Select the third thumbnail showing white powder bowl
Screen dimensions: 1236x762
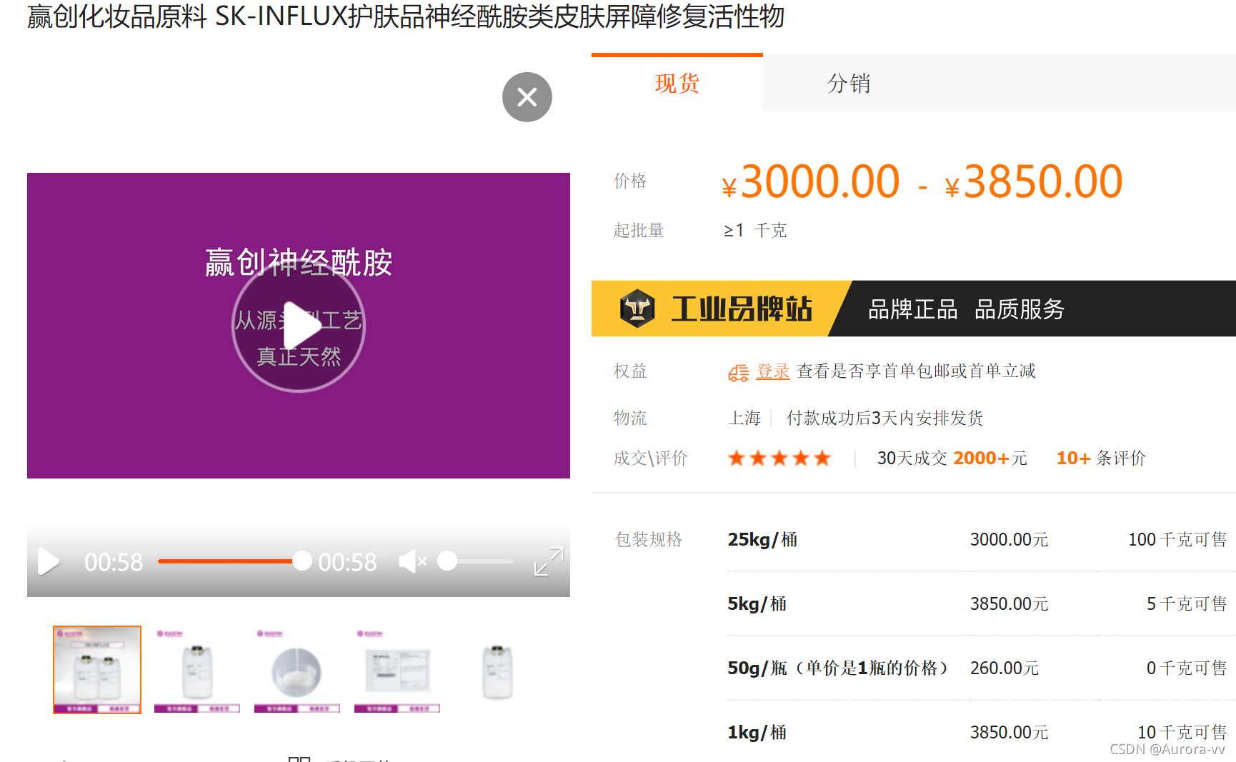point(297,670)
